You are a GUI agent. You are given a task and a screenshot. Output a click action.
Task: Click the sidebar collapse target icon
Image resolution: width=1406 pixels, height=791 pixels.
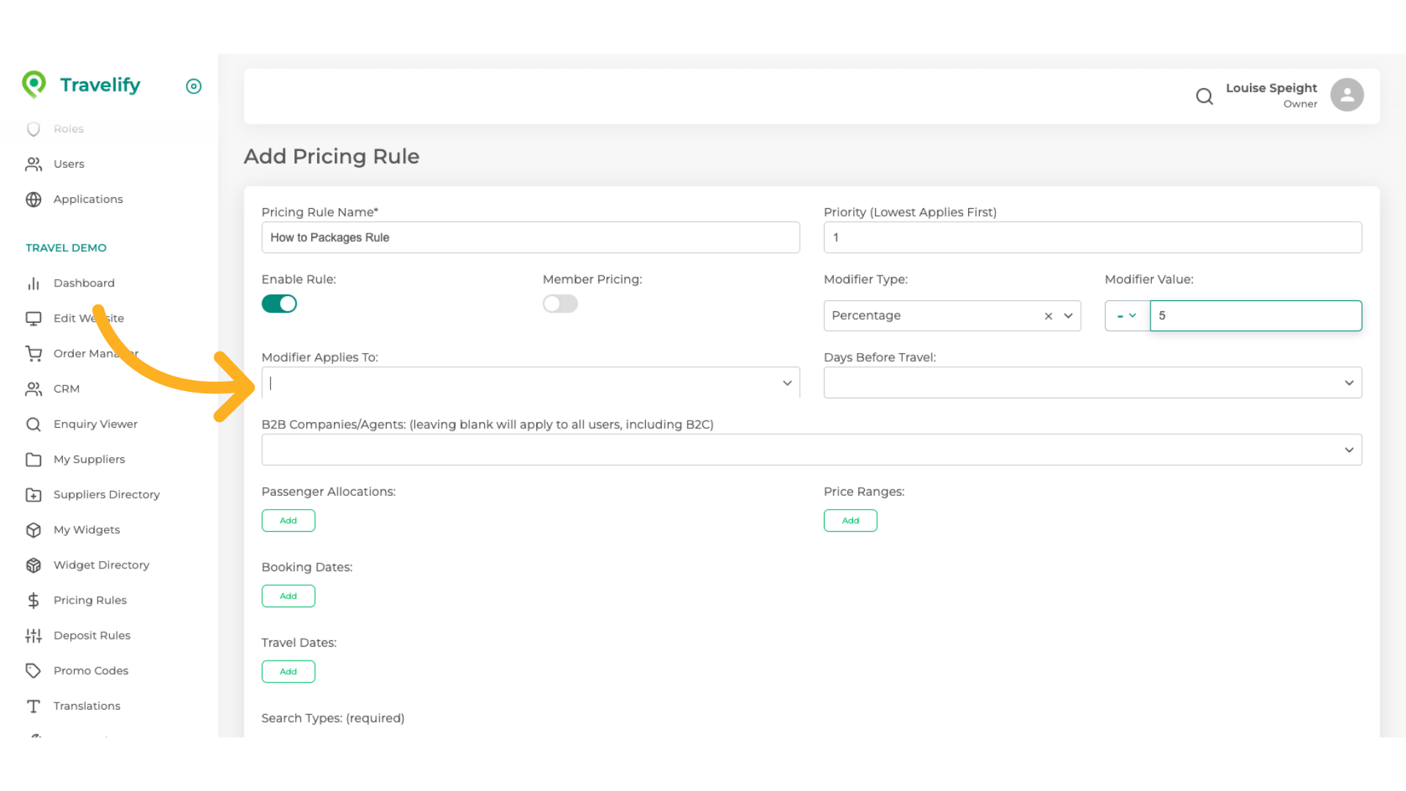(193, 86)
